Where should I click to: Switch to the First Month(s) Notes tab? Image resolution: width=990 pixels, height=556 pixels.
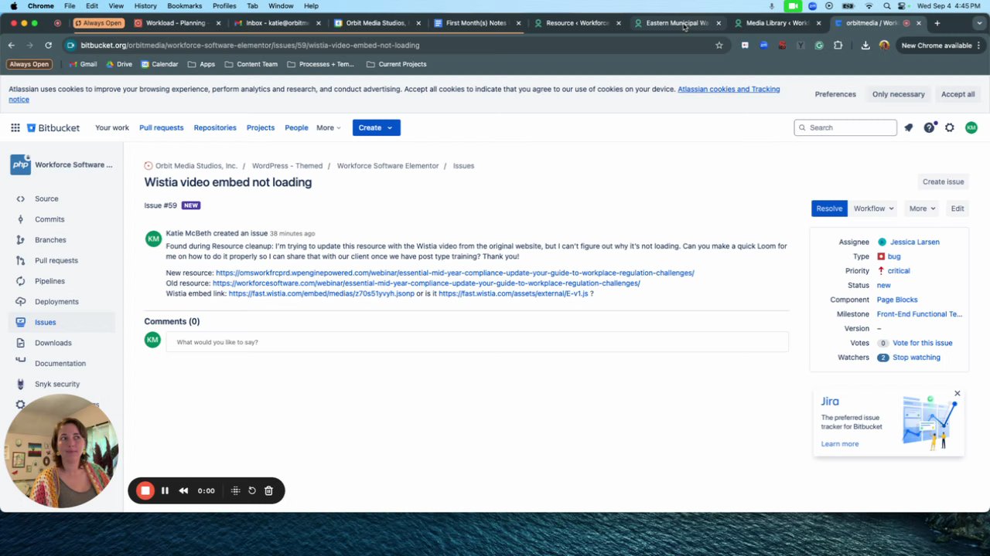tap(476, 23)
